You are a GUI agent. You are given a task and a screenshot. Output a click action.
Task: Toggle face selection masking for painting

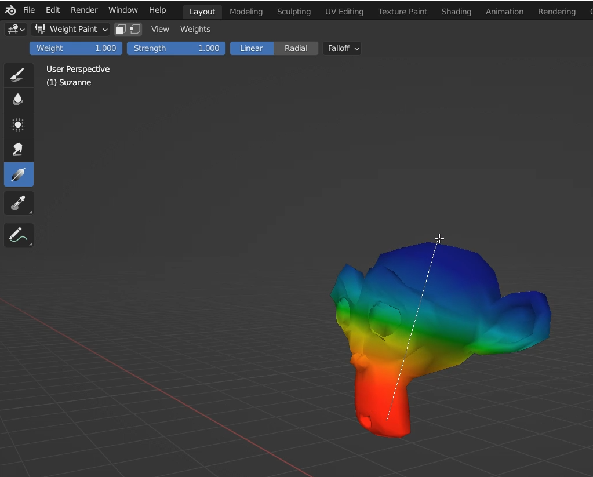pyautogui.click(x=121, y=29)
